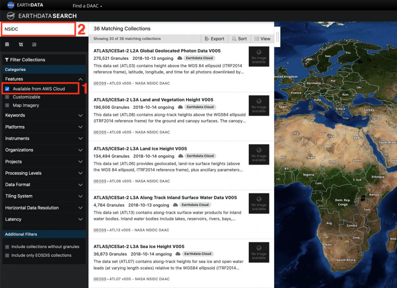Open the Sort menu above results
Image resolution: width=397 pixels, height=288 pixels.
point(239,39)
